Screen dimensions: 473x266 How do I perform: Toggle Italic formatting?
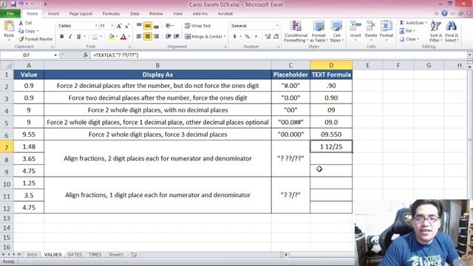(70, 36)
